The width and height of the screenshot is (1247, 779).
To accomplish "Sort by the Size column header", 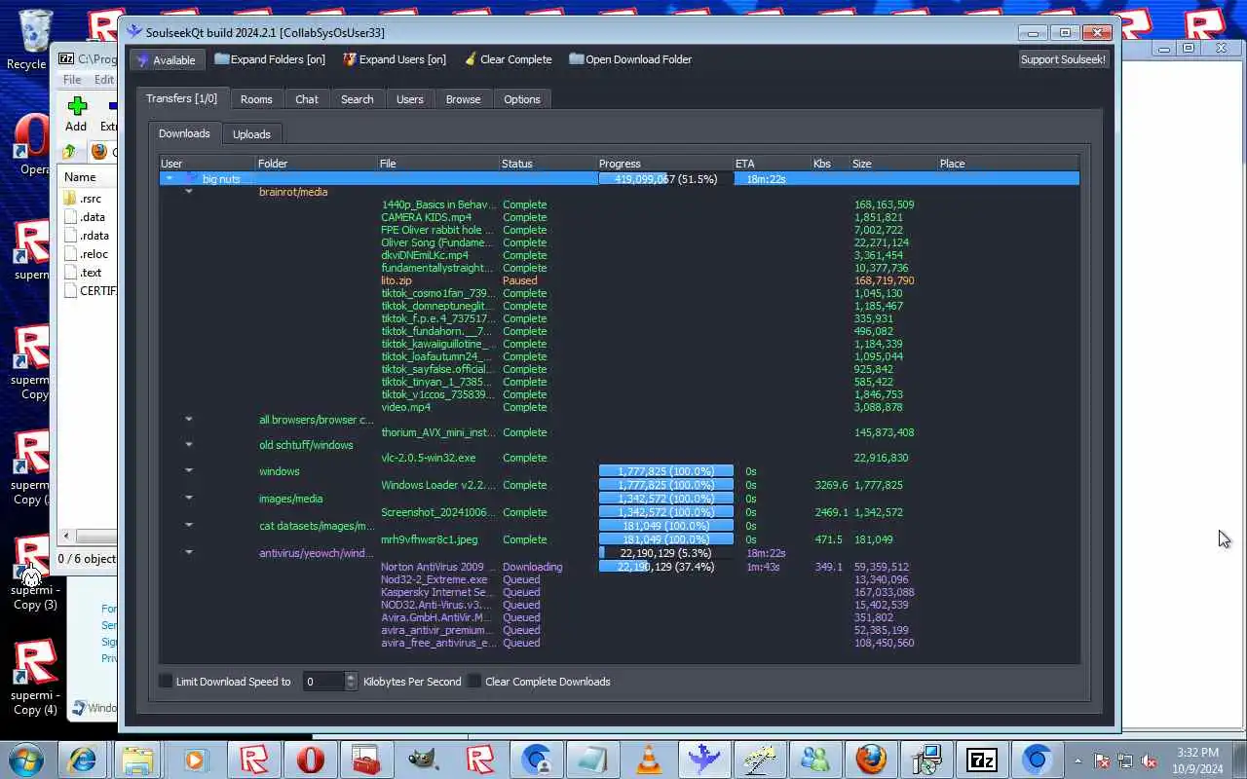I will pyautogui.click(x=892, y=164).
